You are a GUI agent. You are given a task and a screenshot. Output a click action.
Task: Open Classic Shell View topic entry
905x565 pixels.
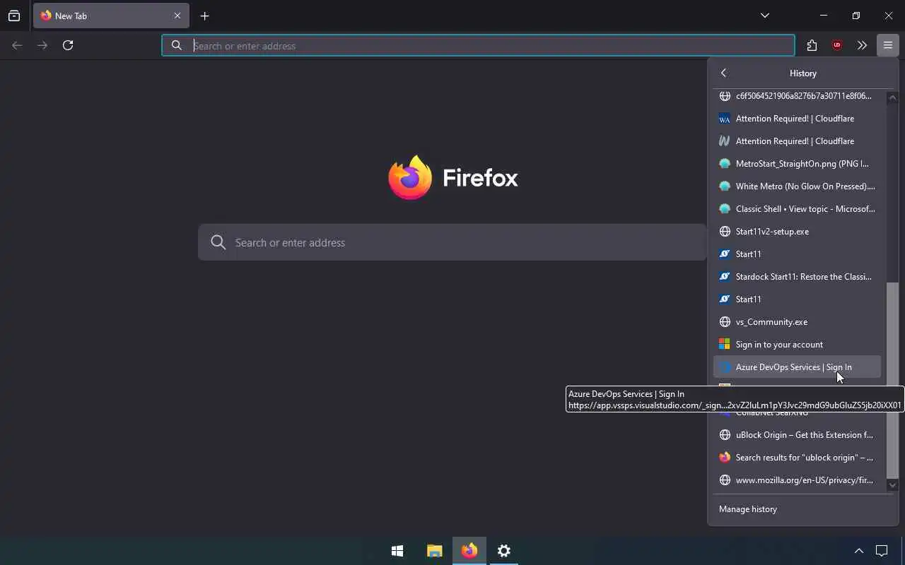797,208
